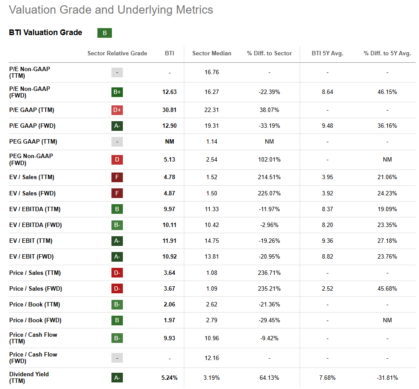Click the B grade badge for Price / Book (FWD)
Image resolution: width=419 pixels, height=389 pixels.
[117, 321]
